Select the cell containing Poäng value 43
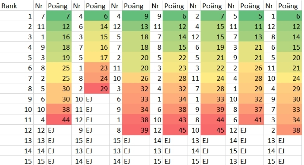Viewport: 304px width, 165px height. (175, 120)
